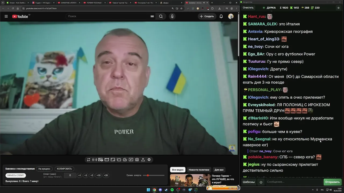344x193 pixels.
Task: Click the sparkle screen icon in stream toolbar
Action: (131, 160)
